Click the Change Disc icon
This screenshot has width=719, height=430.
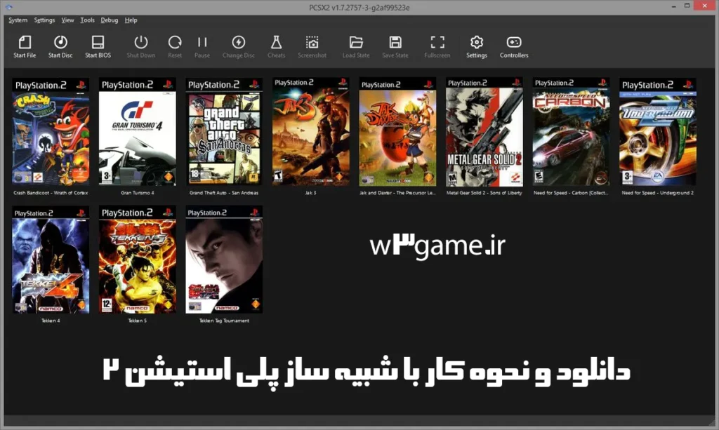239,43
